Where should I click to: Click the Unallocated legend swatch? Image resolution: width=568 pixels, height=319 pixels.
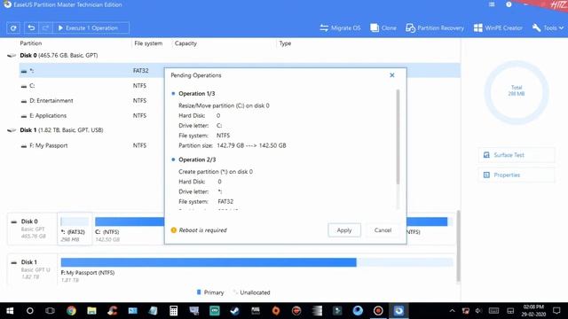click(235, 292)
